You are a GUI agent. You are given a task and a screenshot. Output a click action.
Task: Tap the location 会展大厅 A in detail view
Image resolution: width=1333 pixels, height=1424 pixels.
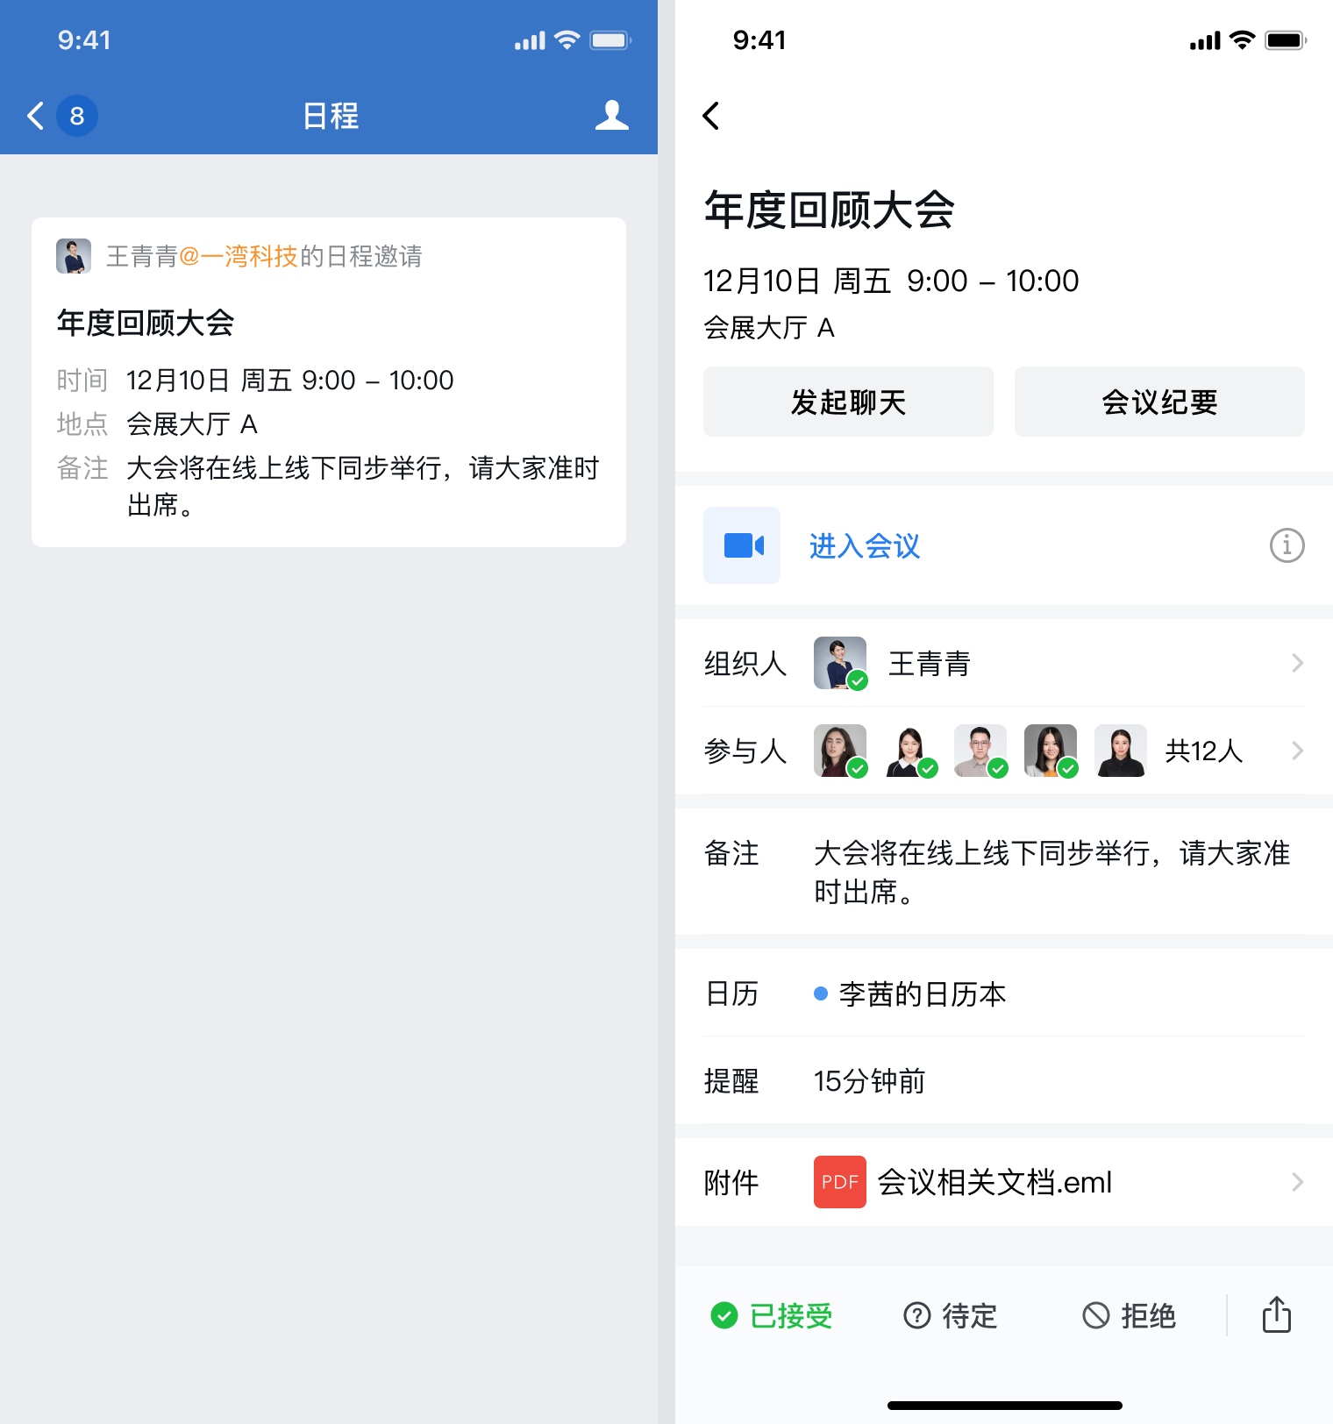[769, 327]
